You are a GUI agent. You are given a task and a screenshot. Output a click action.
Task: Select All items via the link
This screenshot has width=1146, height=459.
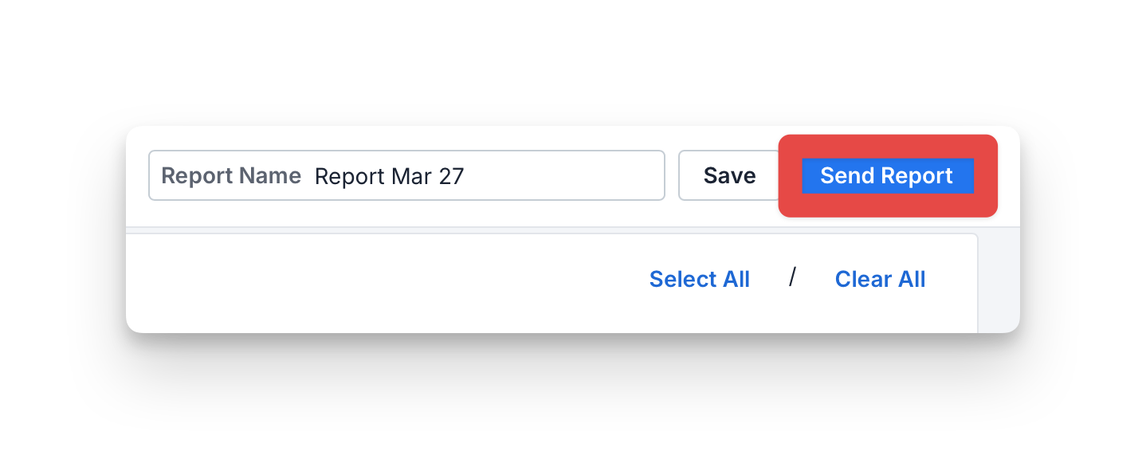coord(700,279)
